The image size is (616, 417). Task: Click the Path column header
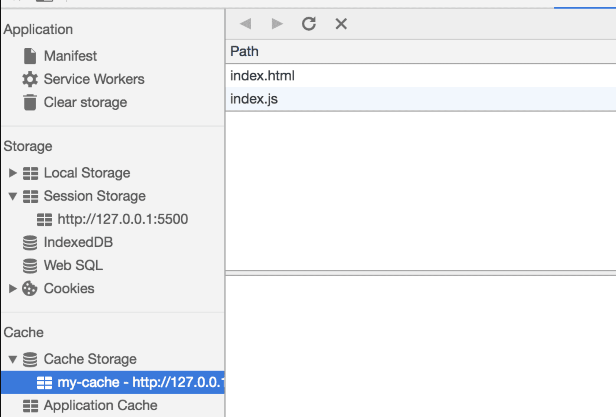(244, 51)
